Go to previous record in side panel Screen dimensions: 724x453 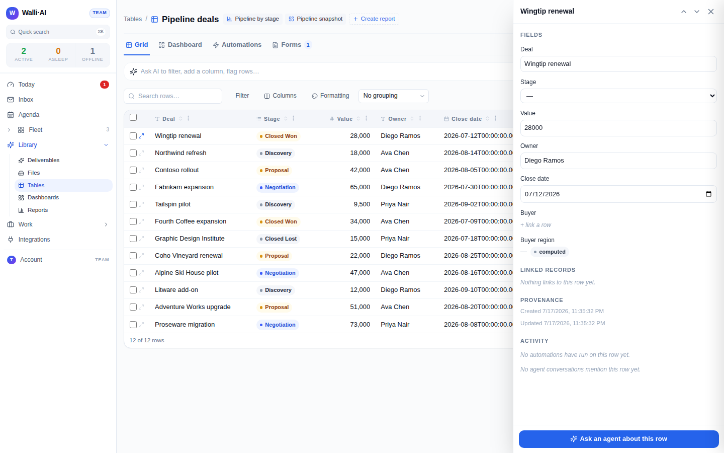click(684, 12)
